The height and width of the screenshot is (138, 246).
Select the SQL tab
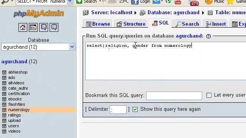(x=160, y=23)
